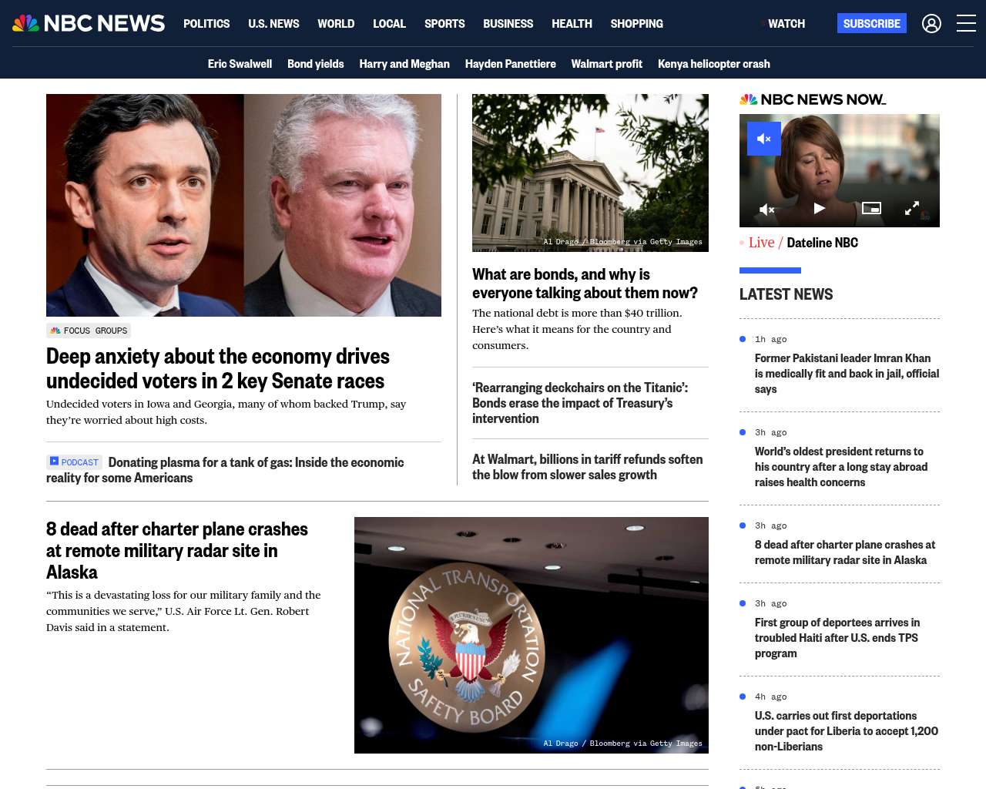986x789 pixels.
Task: Open the Sports section
Action: (x=444, y=24)
